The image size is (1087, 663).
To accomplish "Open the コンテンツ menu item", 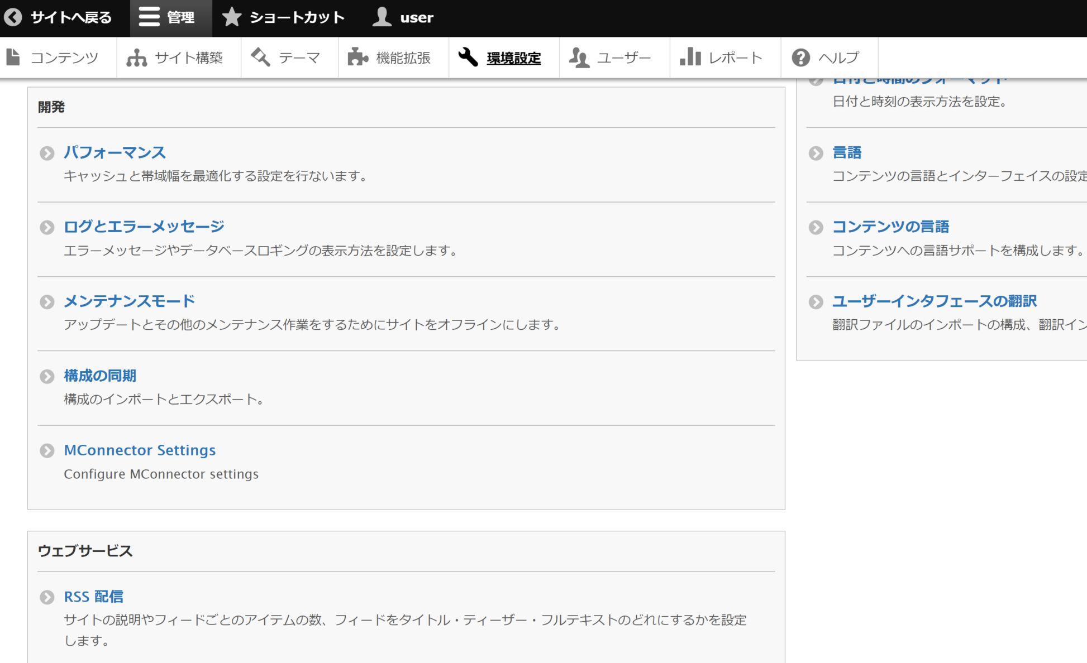I will [x=58, y=57].
